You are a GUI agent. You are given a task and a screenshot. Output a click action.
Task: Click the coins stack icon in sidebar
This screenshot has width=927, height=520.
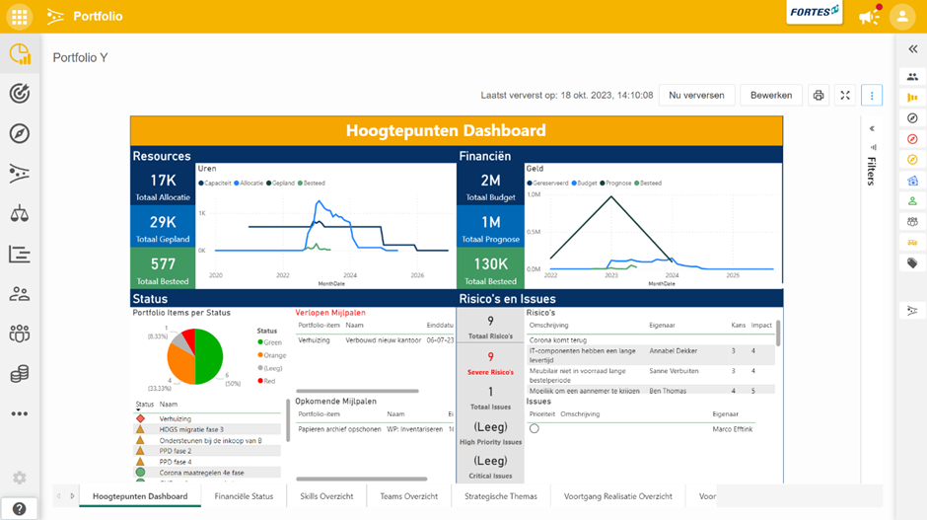pos(19,374)
